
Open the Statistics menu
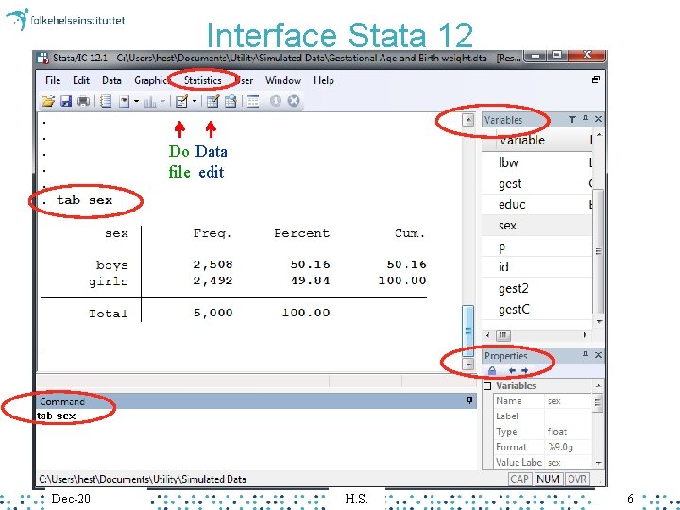(202, 80)
